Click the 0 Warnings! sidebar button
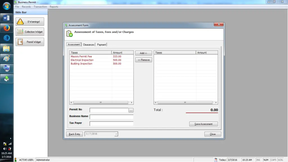 pos(30,22)
